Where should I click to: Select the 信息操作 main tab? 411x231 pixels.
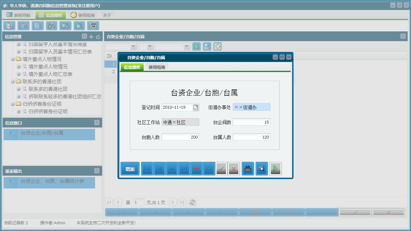click(x=51, y=15)
